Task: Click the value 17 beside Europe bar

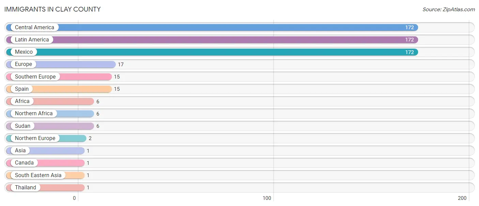Action: (x=121, y=65)
